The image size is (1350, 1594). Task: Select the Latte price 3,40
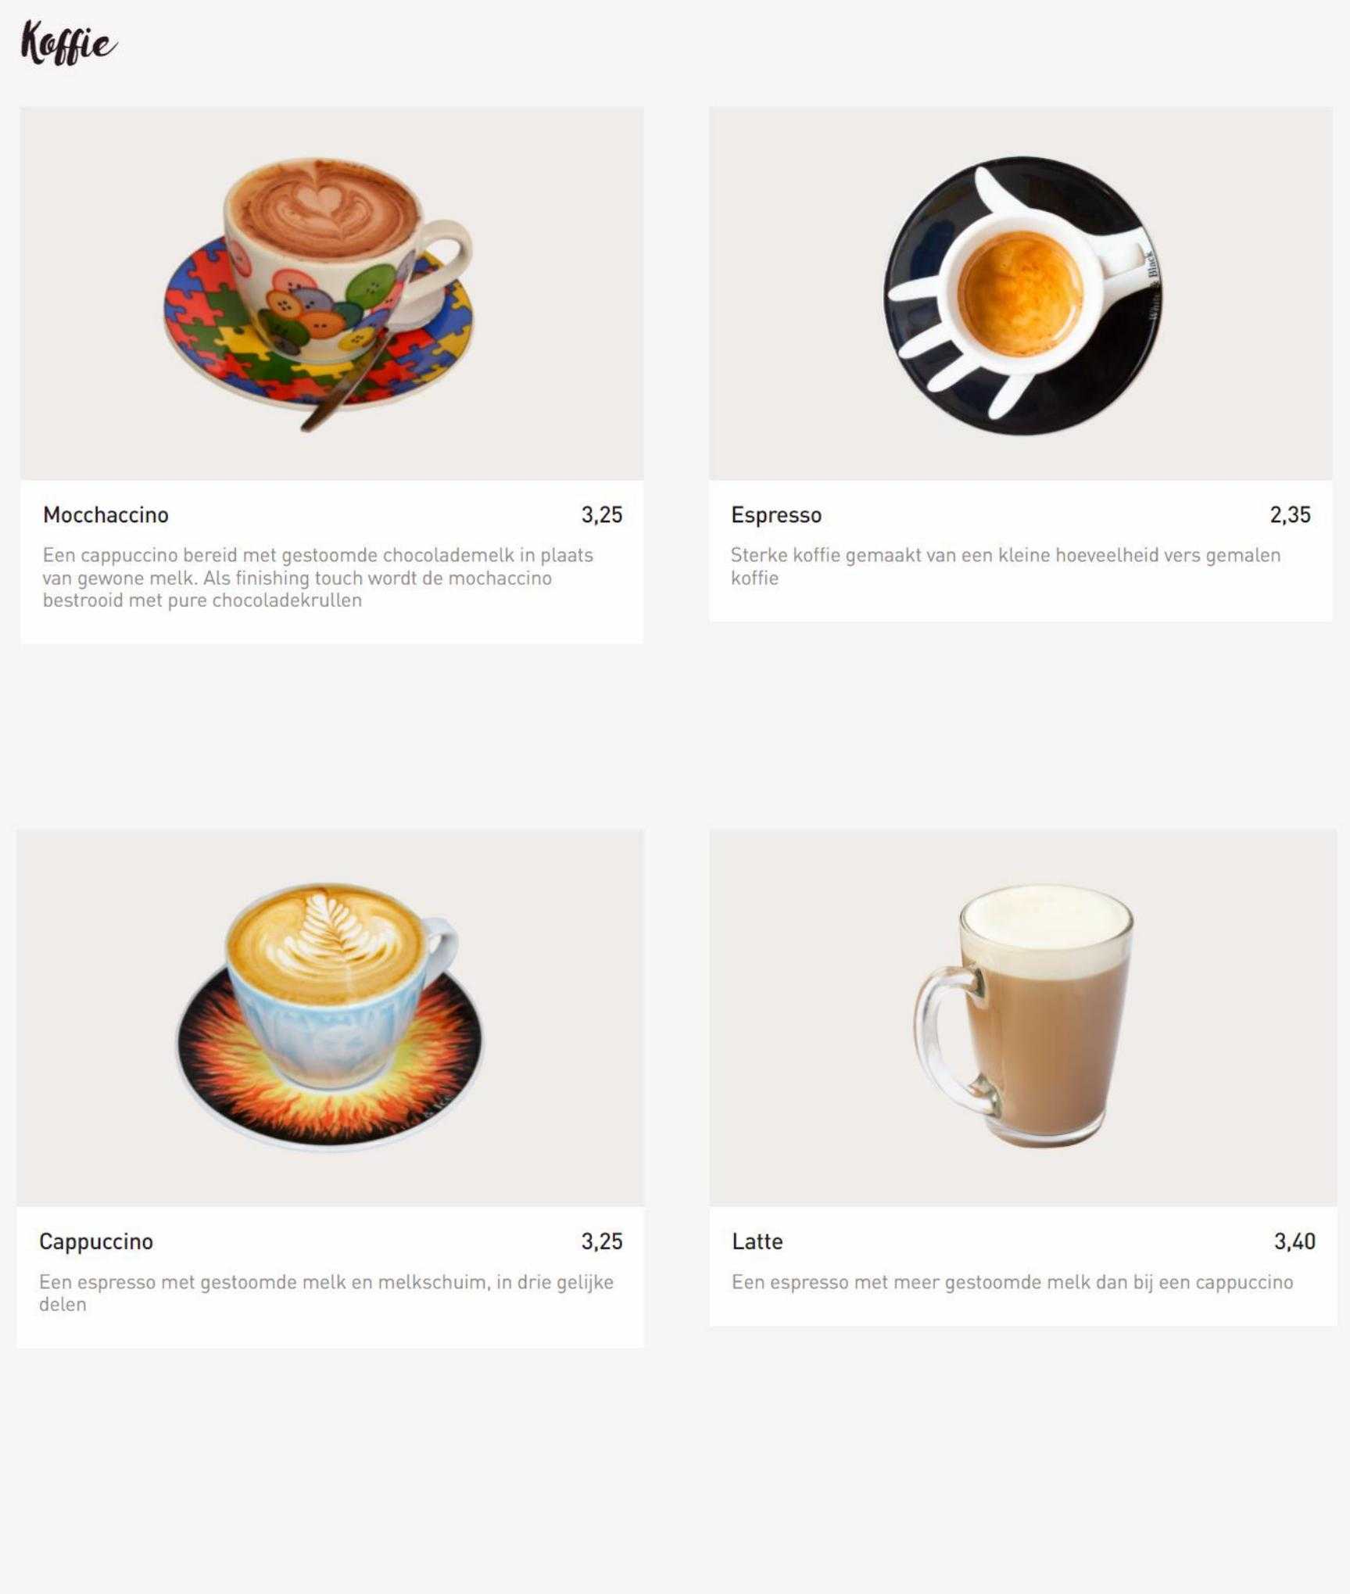pyautogui.click(x=1294, y=1241)
